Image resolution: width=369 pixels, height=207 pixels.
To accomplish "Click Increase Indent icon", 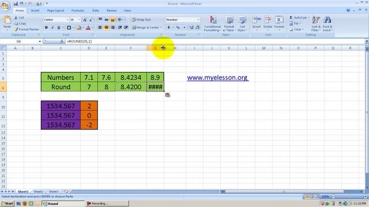I will click(126, 28).
